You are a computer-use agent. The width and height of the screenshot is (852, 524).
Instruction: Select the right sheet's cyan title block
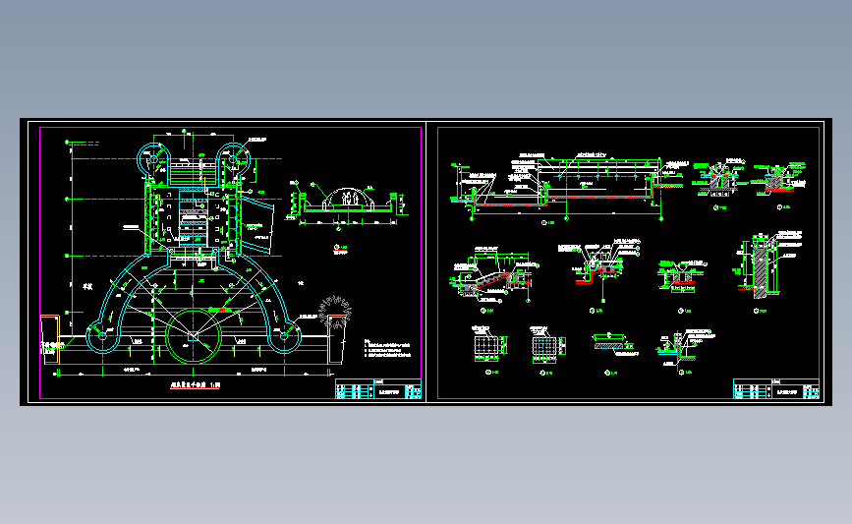click(776, 388)
